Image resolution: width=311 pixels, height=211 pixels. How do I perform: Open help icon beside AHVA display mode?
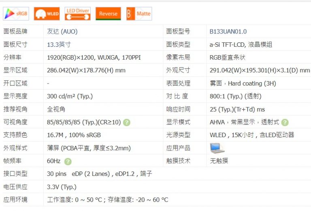click(285, 123)
